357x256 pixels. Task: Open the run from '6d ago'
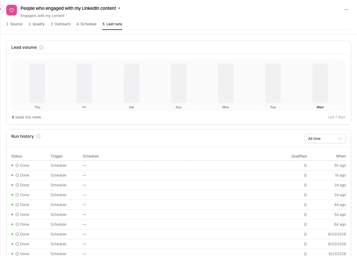point(178,224)
